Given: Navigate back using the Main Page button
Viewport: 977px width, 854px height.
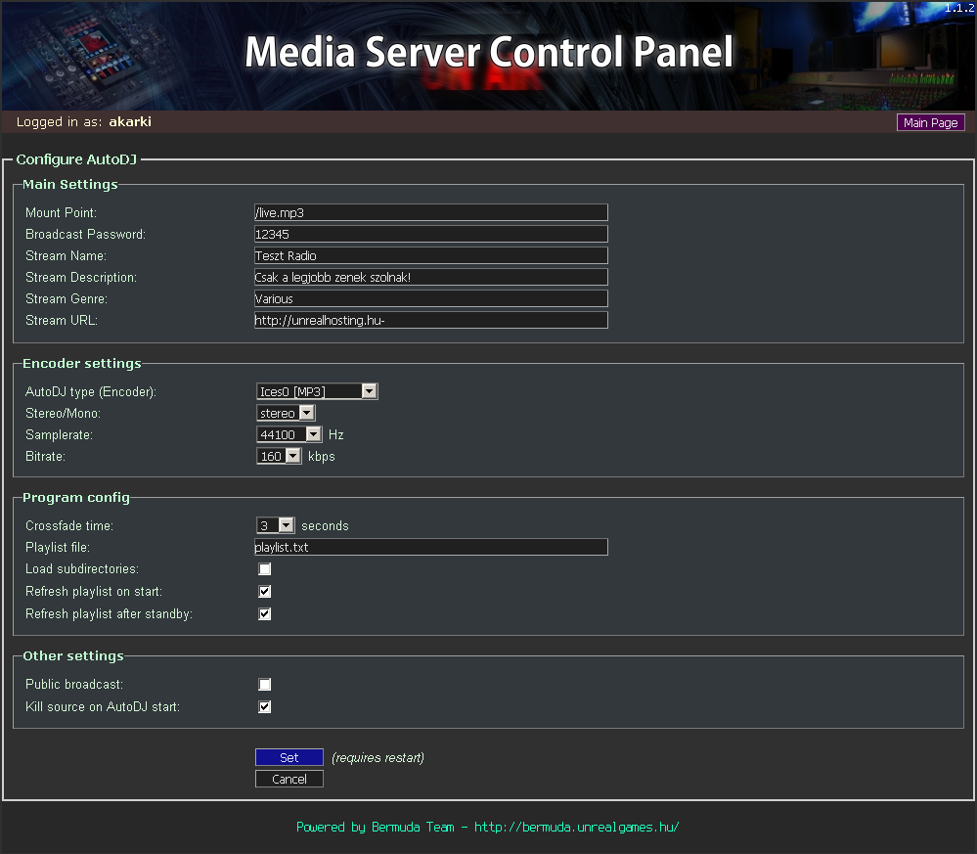Looking at the screenshot, I should click(x=930, y=121).
